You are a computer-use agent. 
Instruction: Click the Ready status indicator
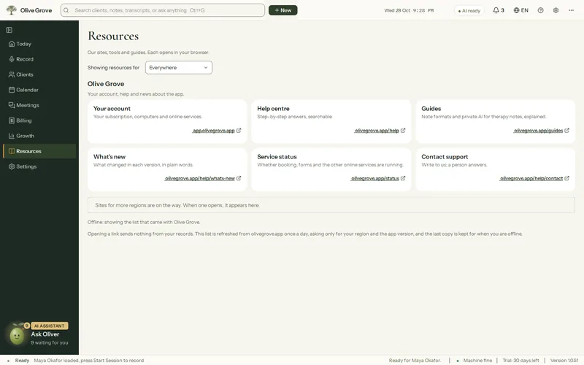point(18,361)
